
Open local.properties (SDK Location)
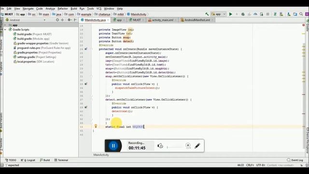[34, 61]
